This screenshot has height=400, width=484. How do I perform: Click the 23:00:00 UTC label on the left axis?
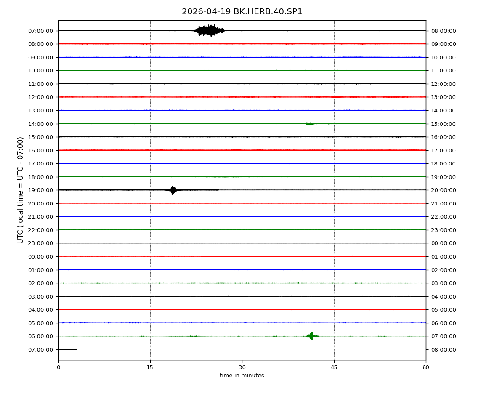point(40,243)
